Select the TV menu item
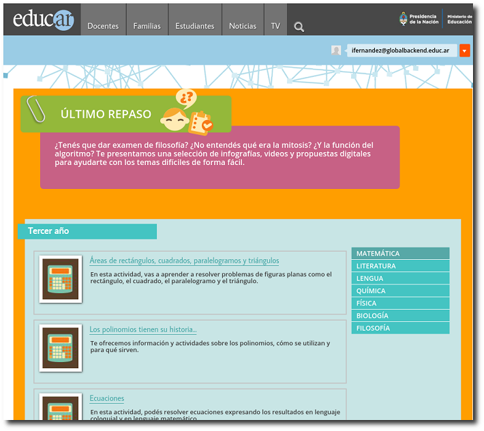This screenshot has width=484, height=431. (x=275, y=26)
